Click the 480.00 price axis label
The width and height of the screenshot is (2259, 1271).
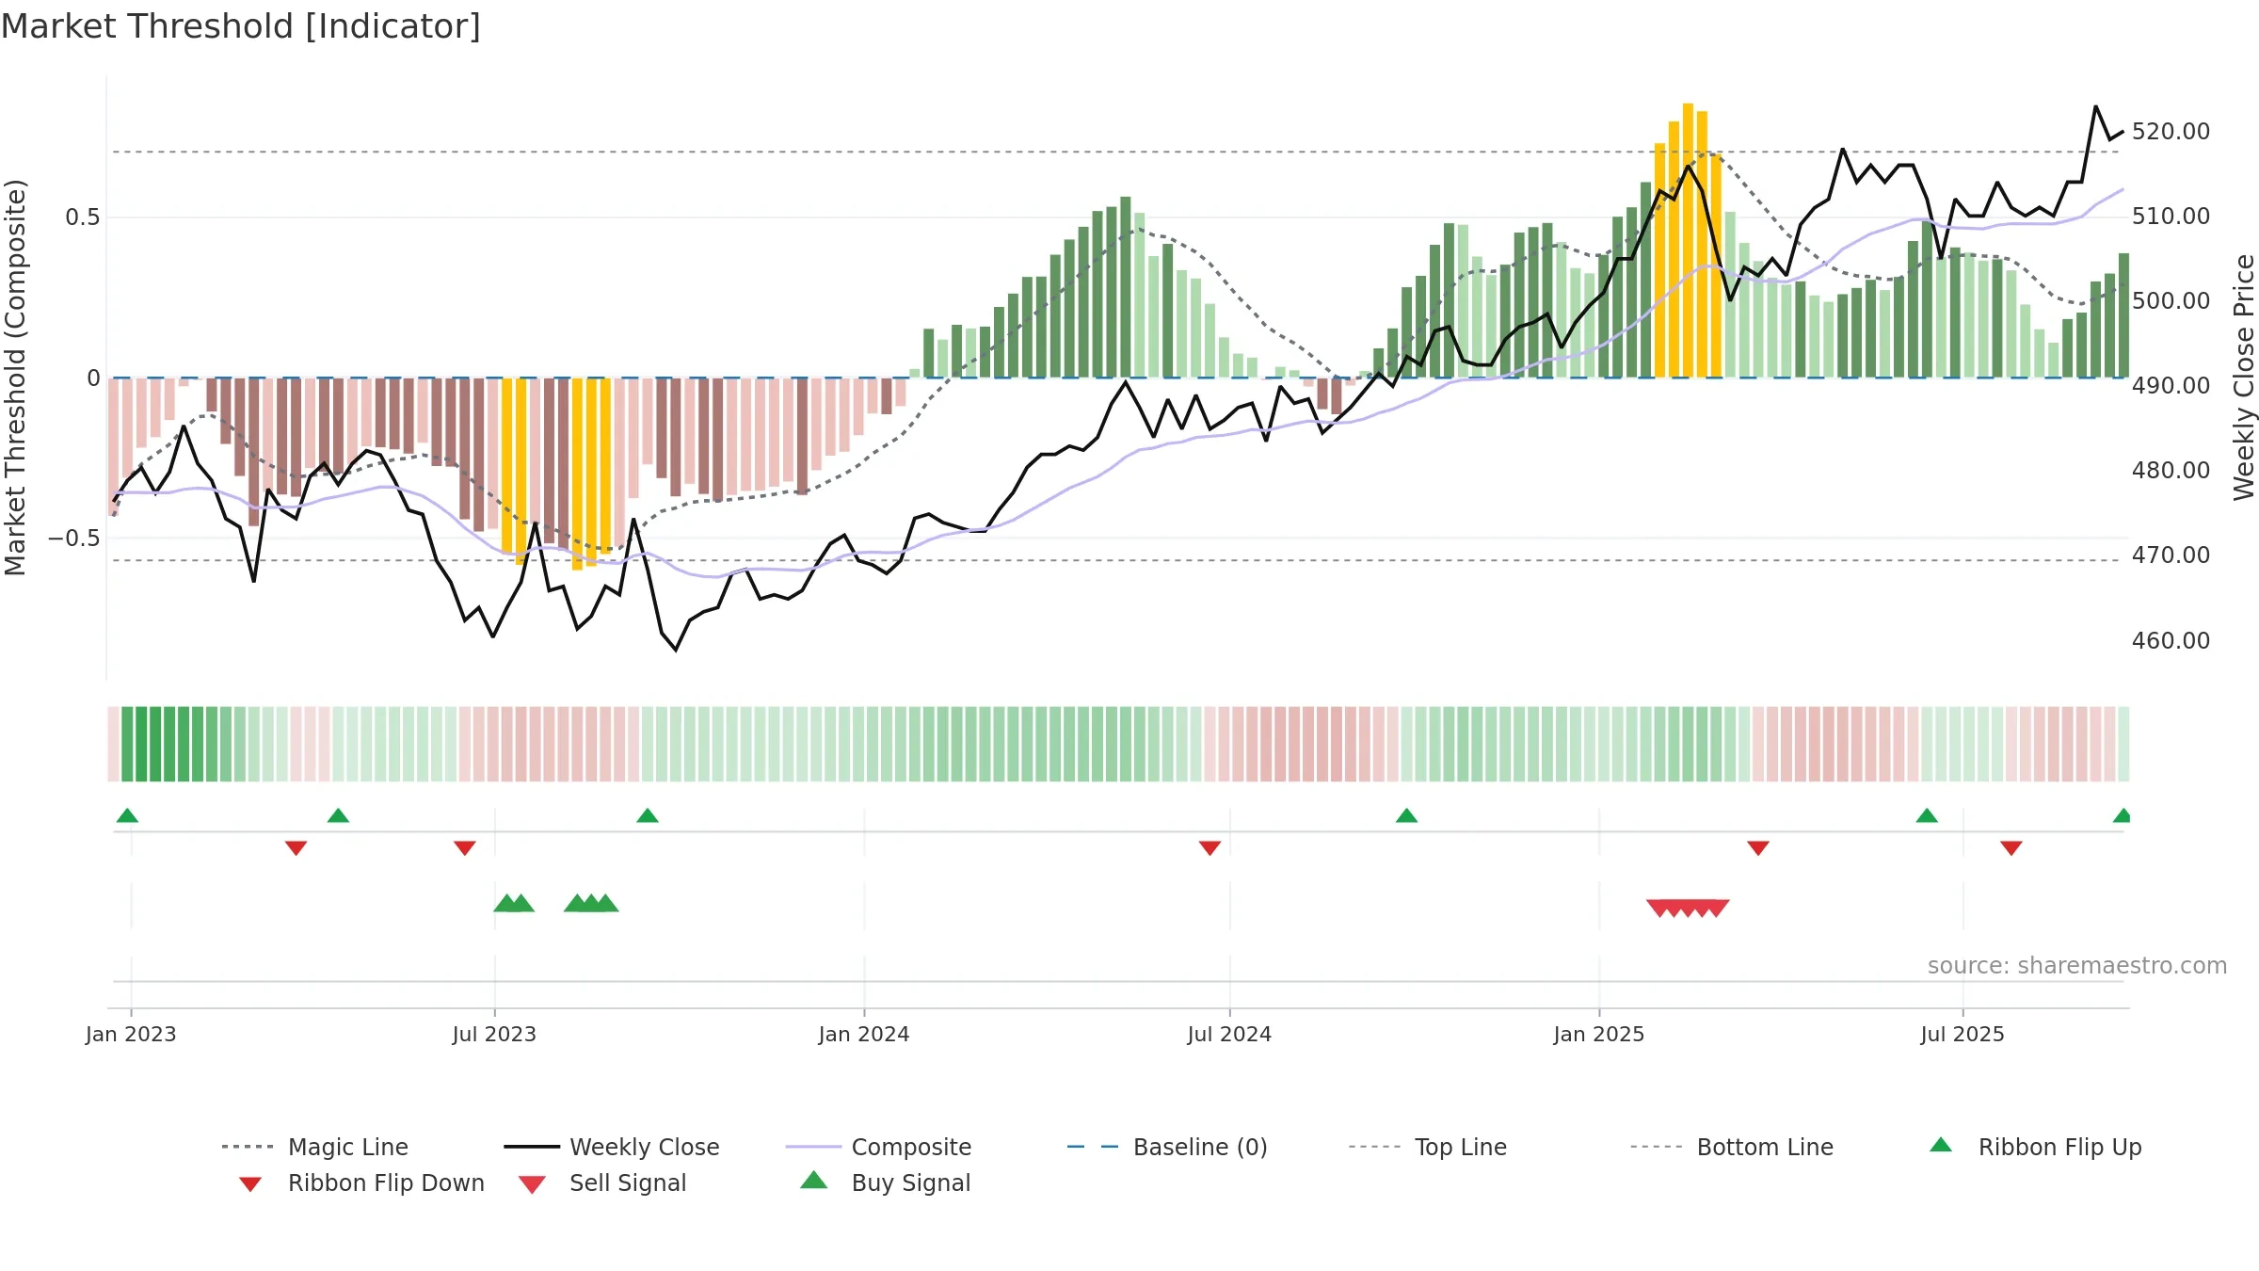[x=2171, y=470]
